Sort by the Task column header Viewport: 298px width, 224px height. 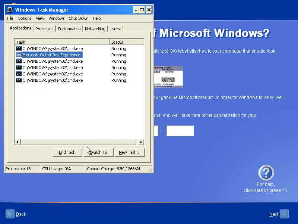pyautogui.click(x=62, y=42)
